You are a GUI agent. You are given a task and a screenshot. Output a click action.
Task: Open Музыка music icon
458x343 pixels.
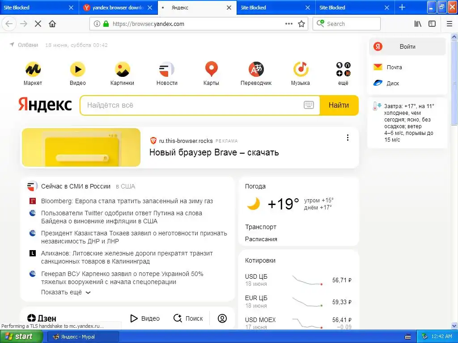pos(301,69)
